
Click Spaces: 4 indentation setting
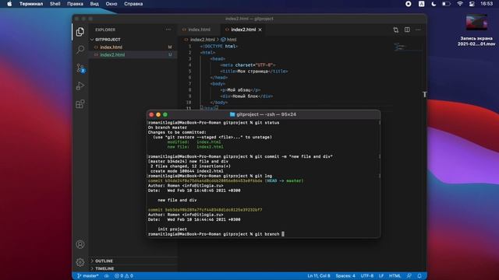tap(345, 276)
